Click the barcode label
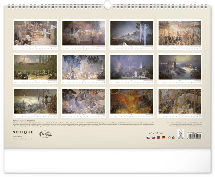 click(x=195, y=135)
